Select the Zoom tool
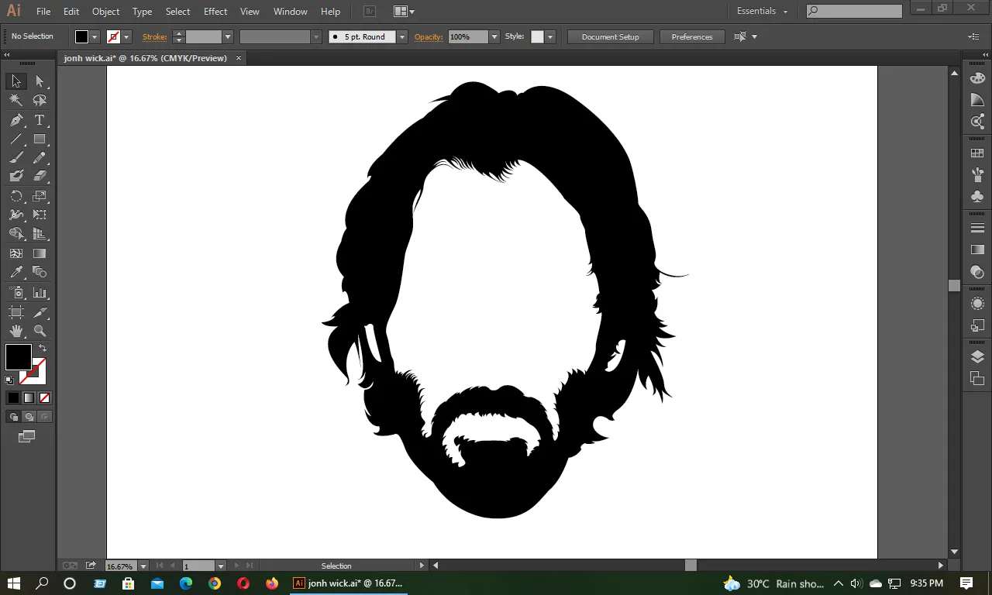The image size is (992, 595). (40, 331)
